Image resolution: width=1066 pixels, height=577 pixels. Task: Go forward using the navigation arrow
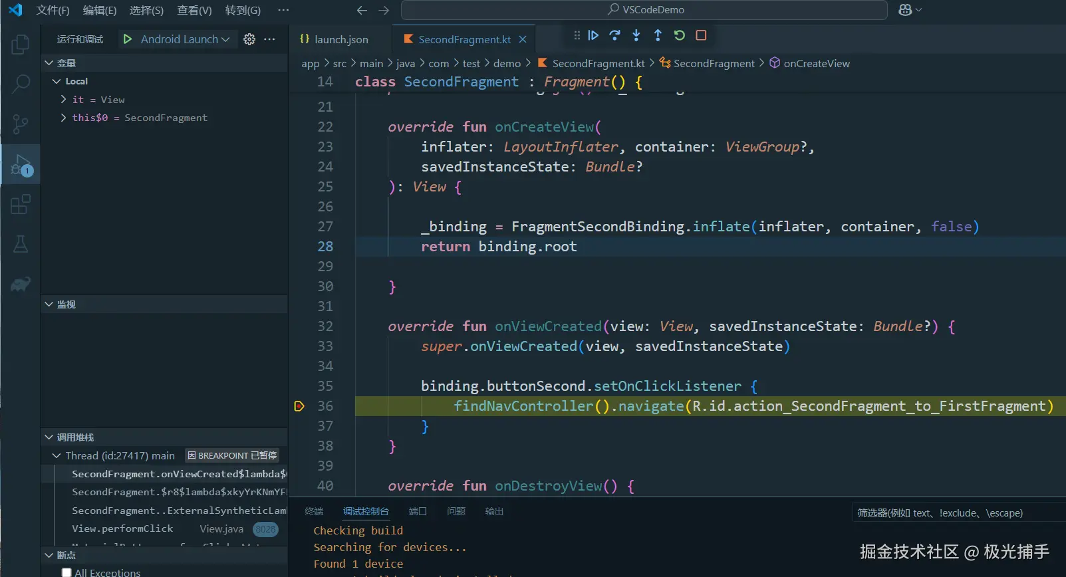[384, 10]
